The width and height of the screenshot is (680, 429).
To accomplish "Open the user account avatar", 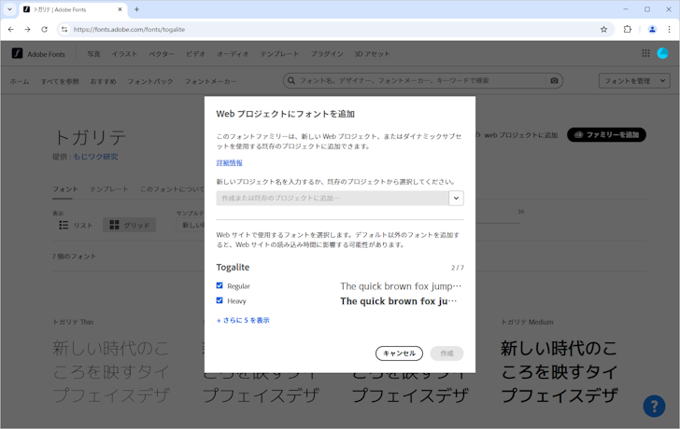I will pyautogui.click(x=663, y=54).
